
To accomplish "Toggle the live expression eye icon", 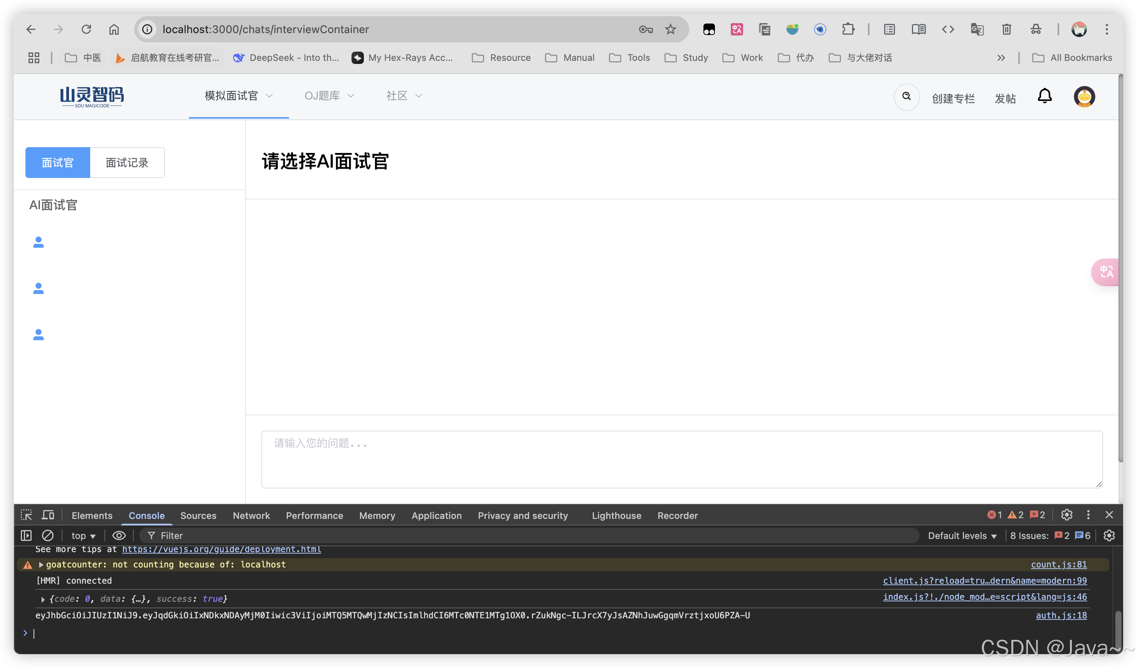I will pyautogui.click(x=119, y=535).
